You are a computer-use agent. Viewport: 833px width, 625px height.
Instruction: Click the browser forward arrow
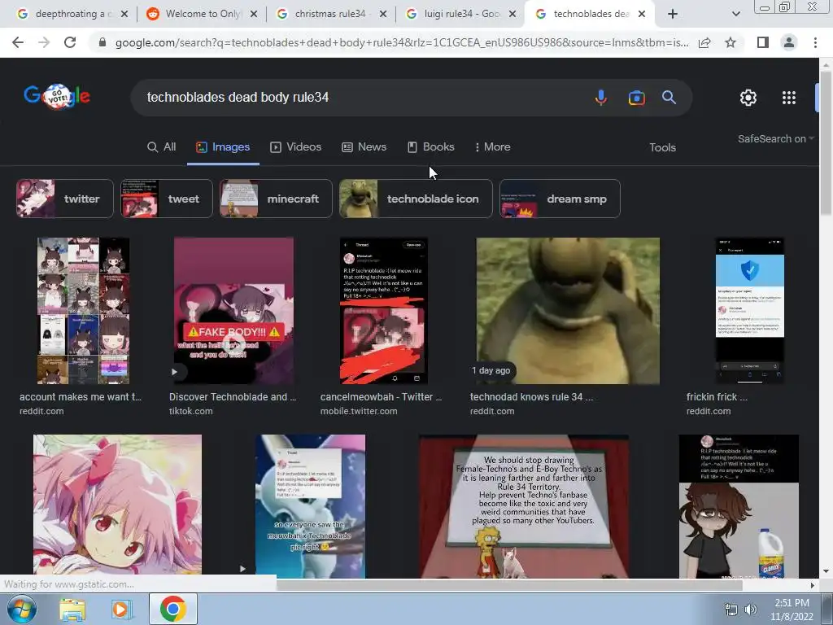click(x=44, y=42)
